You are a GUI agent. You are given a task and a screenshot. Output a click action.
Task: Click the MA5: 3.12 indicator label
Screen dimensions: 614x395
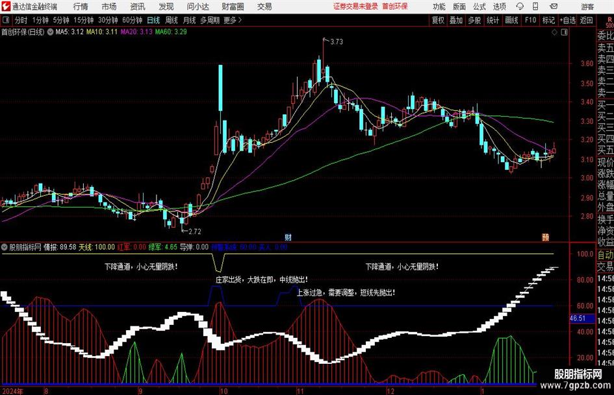point(70,32)
